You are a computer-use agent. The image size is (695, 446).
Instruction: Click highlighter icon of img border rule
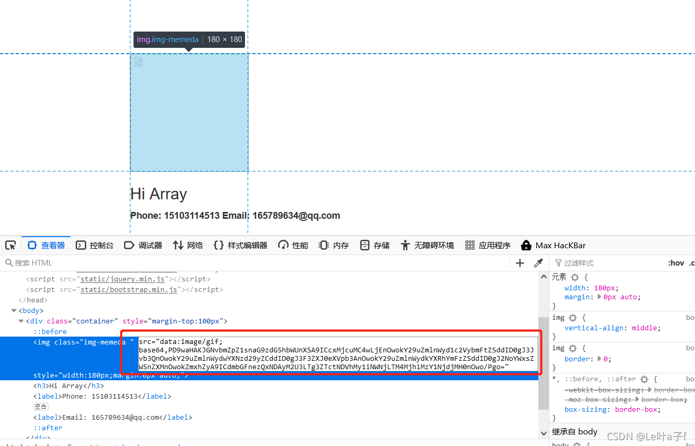point(573,348)
